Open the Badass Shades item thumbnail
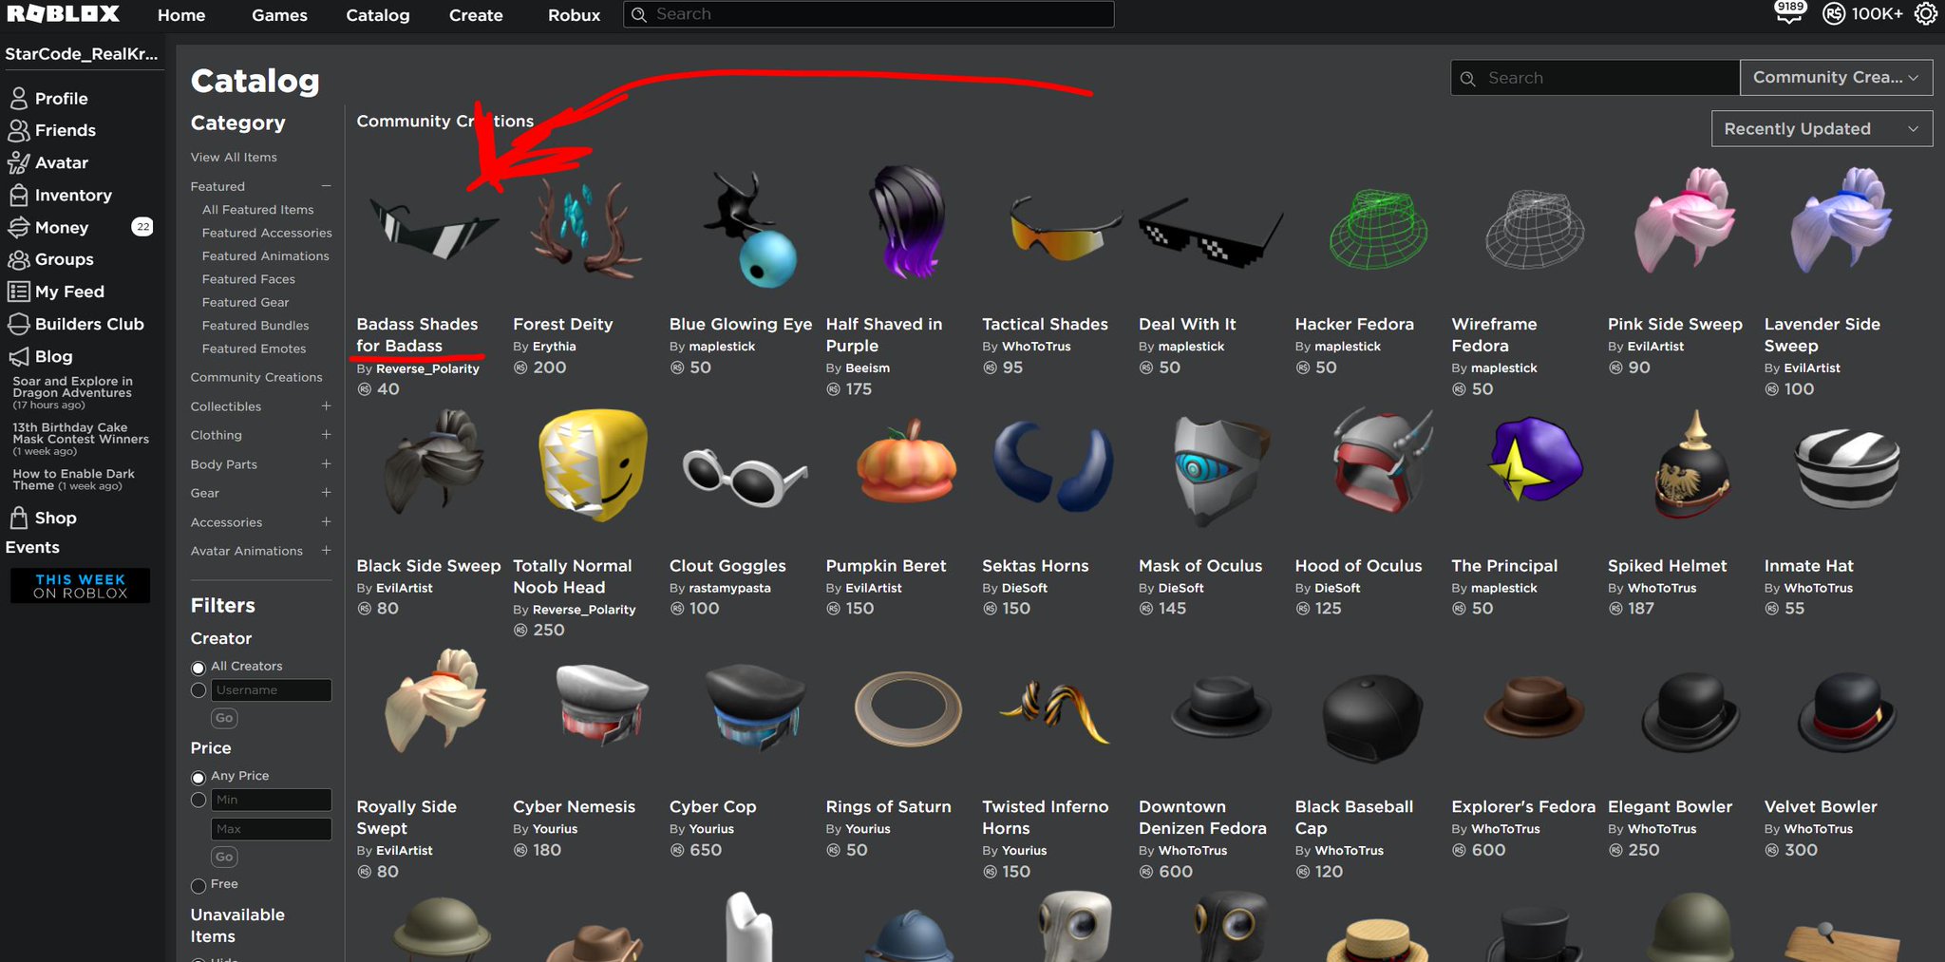 pos(432,228)
